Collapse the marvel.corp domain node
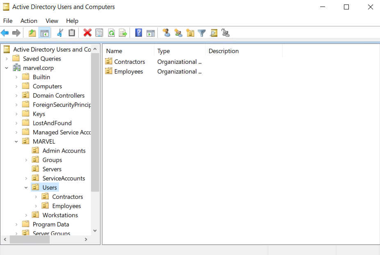The height and width of the screenshot is (255, 380). [7, 68]
